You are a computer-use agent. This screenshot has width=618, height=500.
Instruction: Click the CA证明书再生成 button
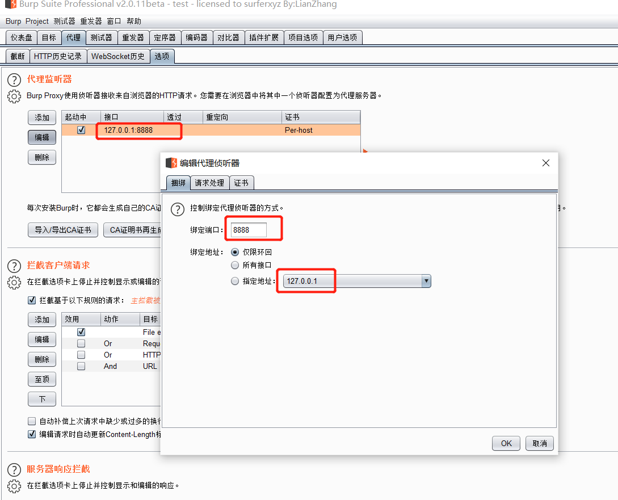(132, 230)
